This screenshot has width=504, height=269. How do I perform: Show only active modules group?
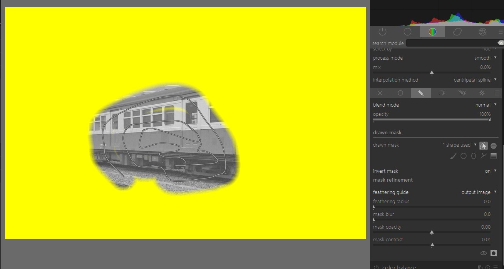click(382, 32)
